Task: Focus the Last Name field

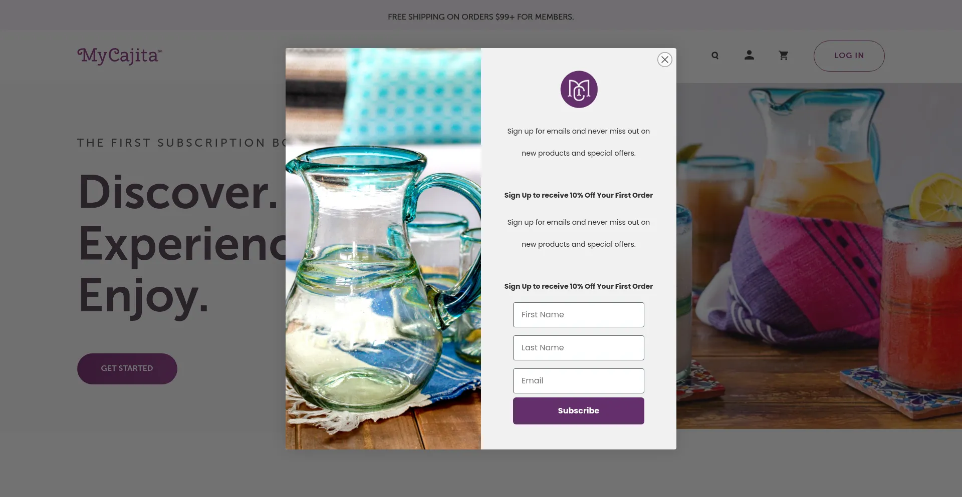Action: tap(578, 348)
